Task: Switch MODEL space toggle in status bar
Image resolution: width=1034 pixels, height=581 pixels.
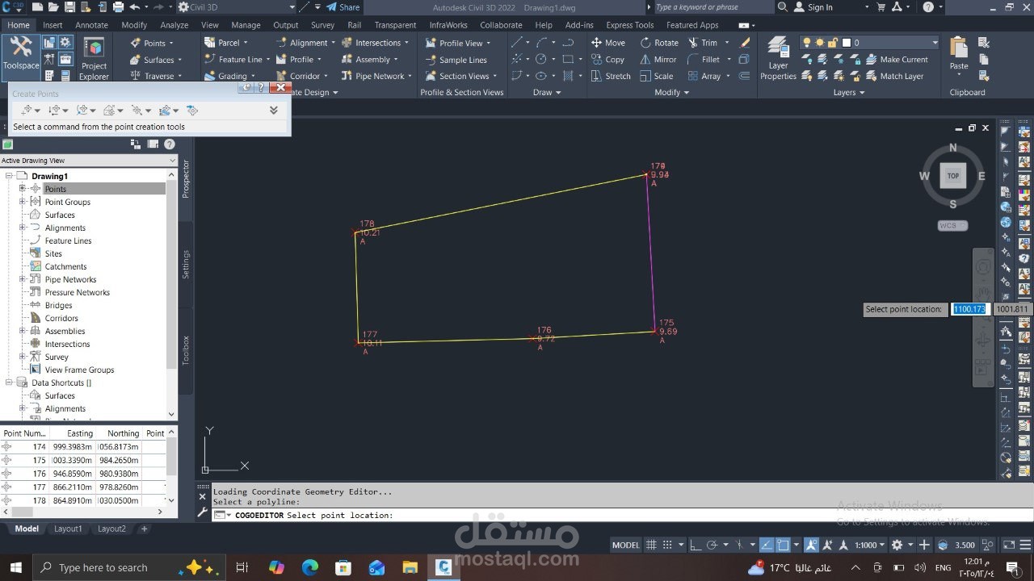Action: [626, 545]
